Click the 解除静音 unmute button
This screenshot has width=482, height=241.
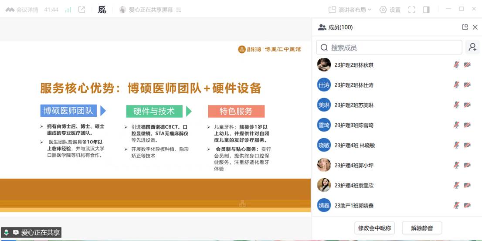click(422, 228)
